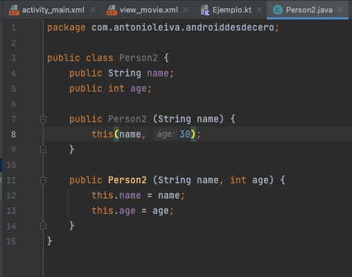Collapse the first constructor at line 7

tap(43, 119)
